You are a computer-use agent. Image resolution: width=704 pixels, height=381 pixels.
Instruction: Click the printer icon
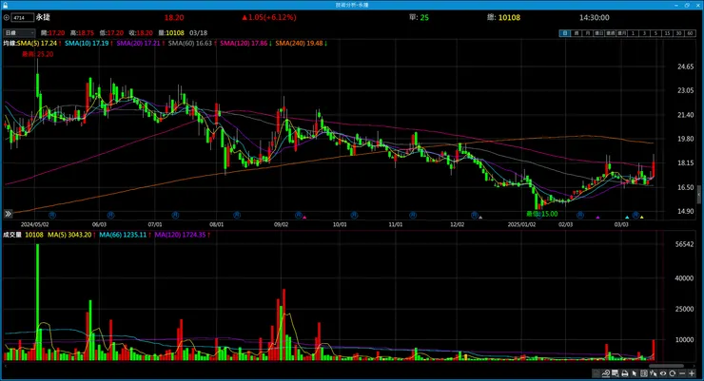(x=625, y=373)
